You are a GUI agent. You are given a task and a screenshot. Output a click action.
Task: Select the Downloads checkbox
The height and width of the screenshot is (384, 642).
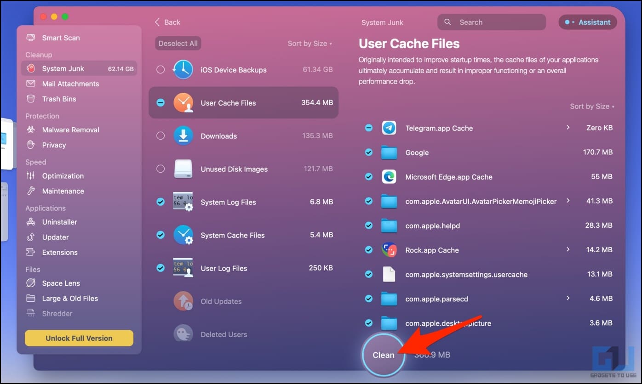click(160, 136)
